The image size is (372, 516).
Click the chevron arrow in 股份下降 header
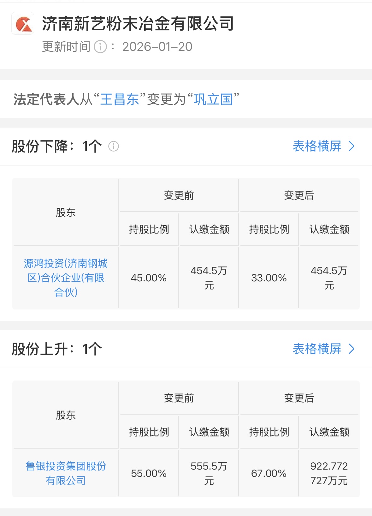point(351,146)
